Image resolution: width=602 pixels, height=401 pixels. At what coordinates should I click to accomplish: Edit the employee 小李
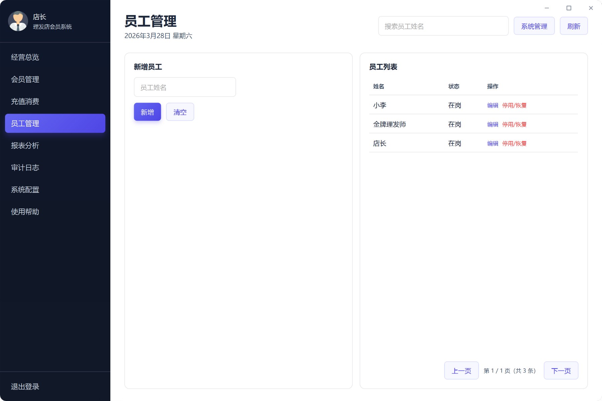(493, 105)
